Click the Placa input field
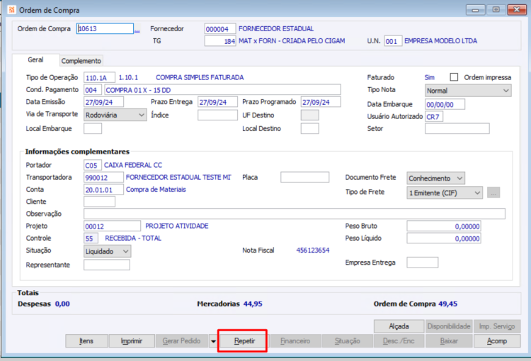Viewport: 531px width, 361px height. pyautogui.click(x=304, y=177)
